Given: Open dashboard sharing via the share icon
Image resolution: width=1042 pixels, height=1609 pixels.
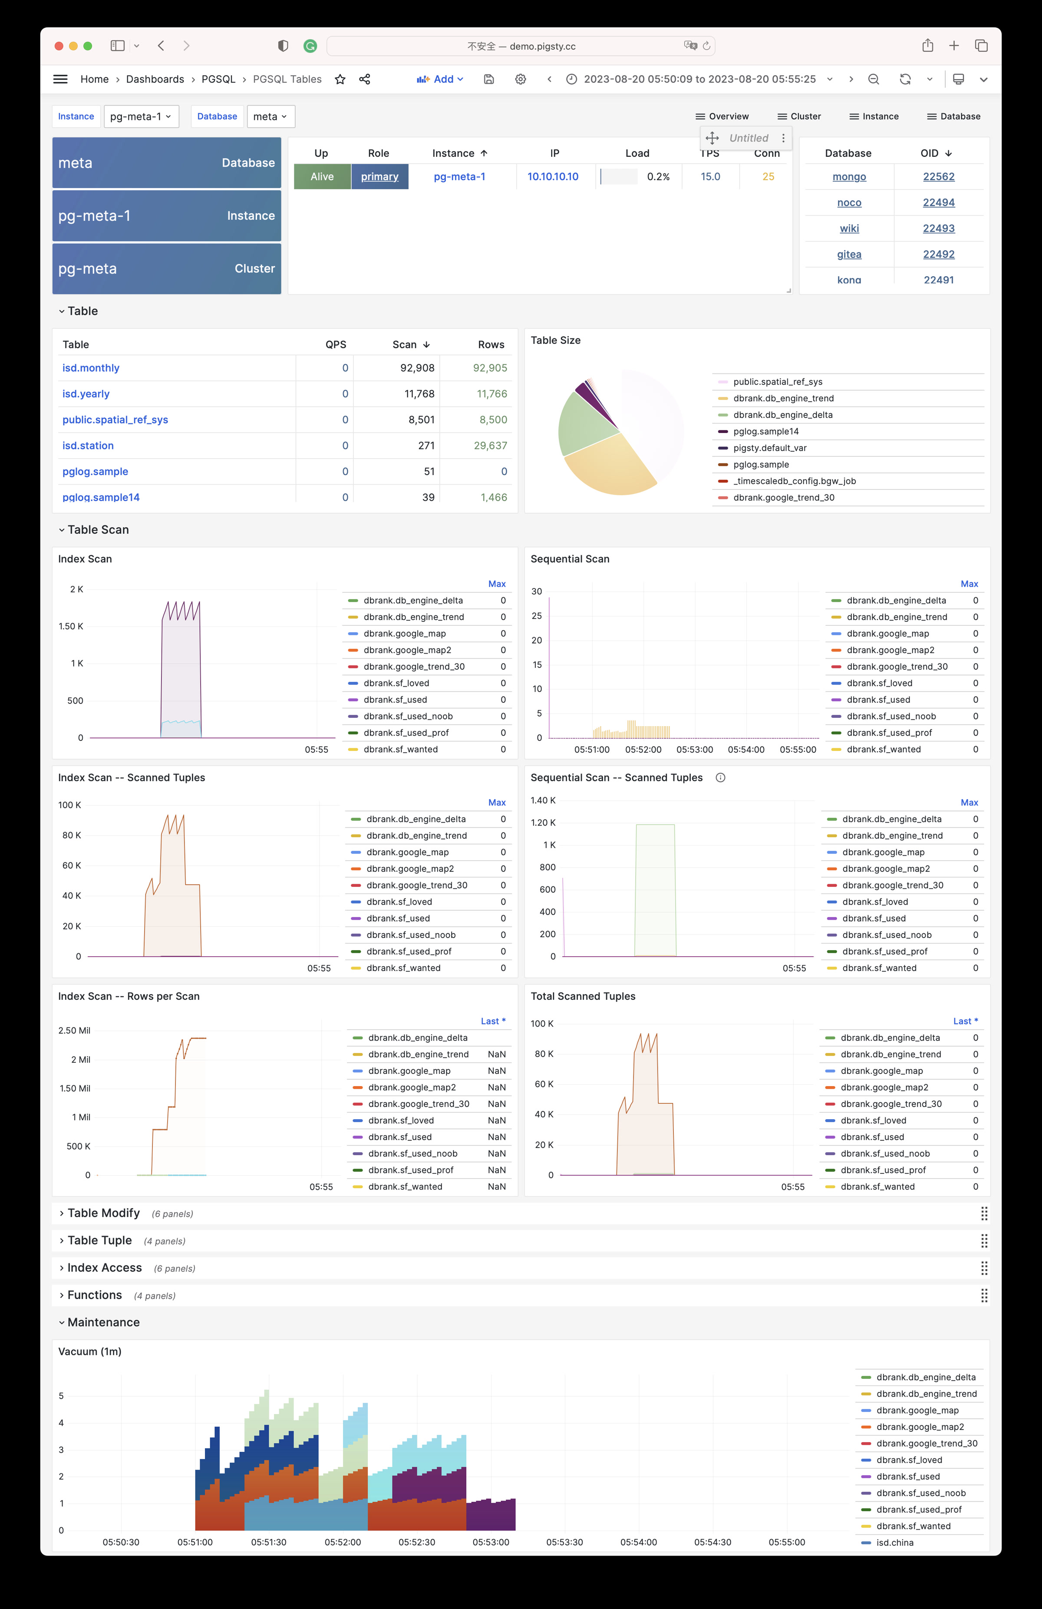Looking at the screenshot, I should click(x=364, y=79).
